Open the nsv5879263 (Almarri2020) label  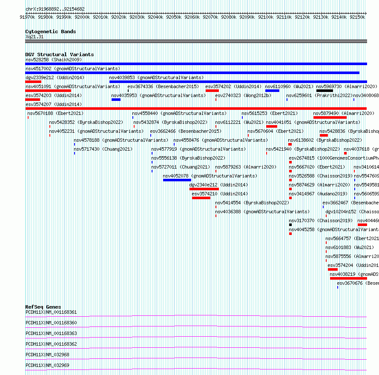click(x=246, y=167)
